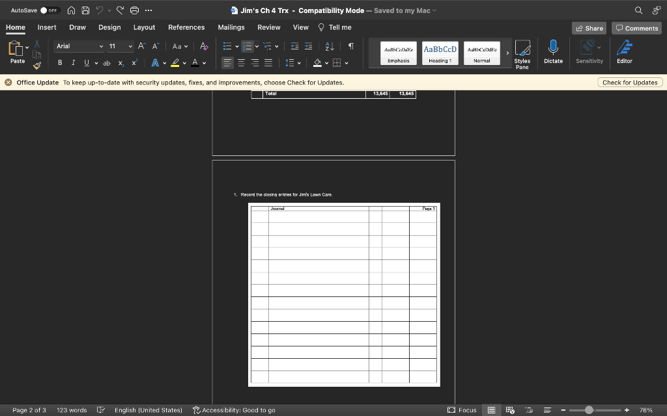Screen dimensions: 667x416
Task: Open the Home icon in title bar
Action: click(71, 10)
